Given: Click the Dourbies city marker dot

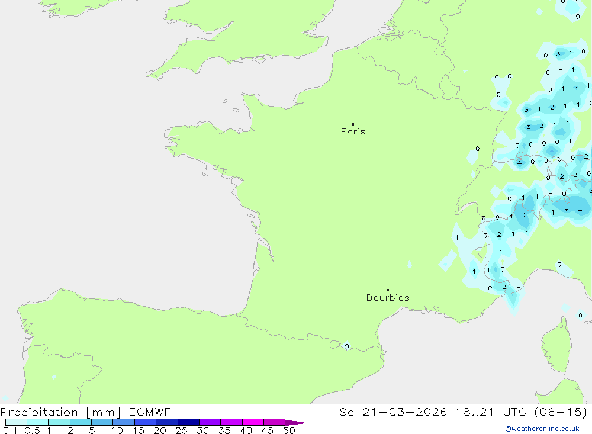Looking at the screenshot, I should click(388, 290).
